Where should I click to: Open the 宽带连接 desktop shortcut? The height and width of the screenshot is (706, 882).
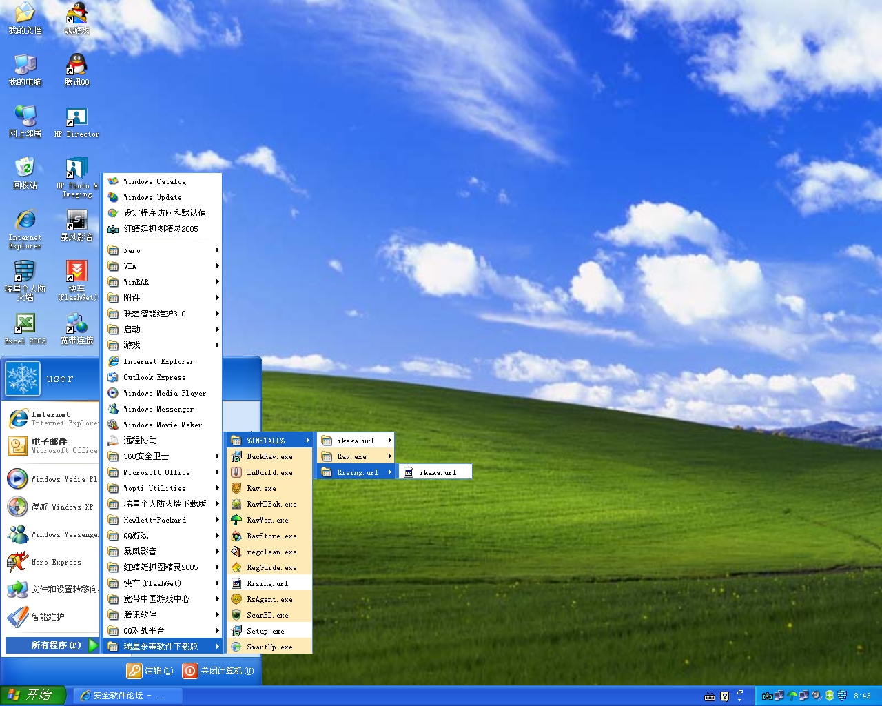coord(76,327)
